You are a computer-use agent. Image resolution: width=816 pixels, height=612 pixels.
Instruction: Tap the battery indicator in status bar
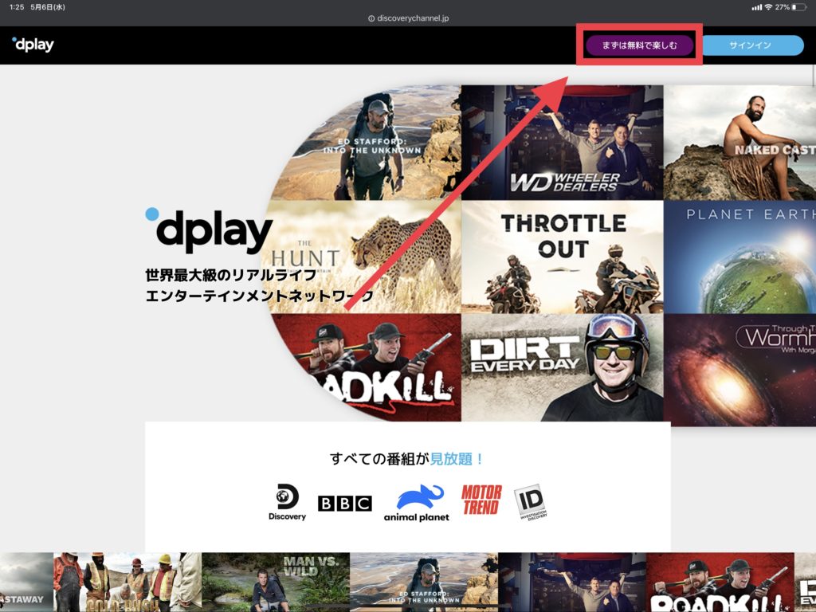800,7
